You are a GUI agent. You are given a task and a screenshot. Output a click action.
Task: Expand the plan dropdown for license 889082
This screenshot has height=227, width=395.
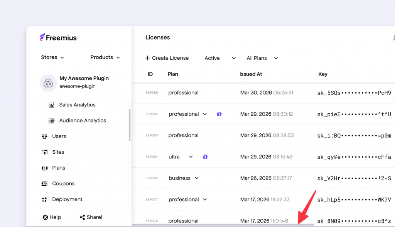click(197, 178)
